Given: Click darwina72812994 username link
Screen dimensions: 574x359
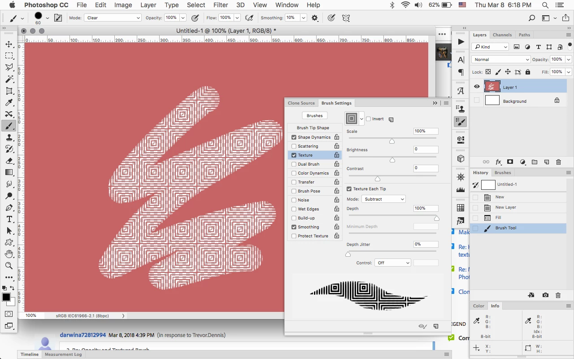Looking at the screenshot, I should 83,335.
